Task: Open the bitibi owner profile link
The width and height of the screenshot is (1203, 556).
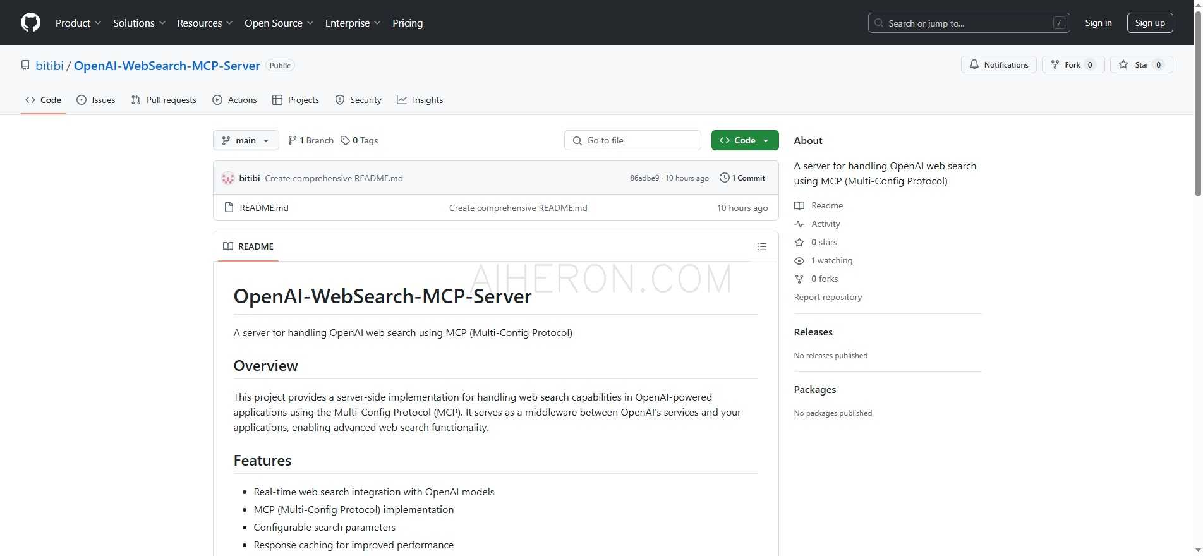Action: pyautogui.click(x=49, y=66)
